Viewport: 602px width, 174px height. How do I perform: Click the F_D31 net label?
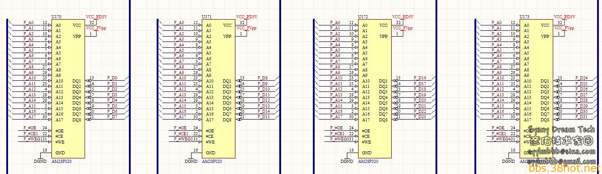pyautogui.click(x=581, y=117)
